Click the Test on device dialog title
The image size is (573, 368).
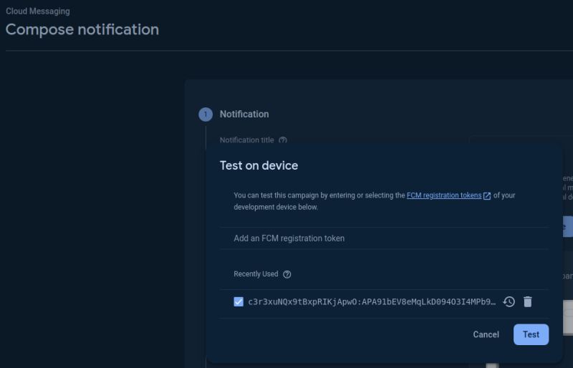(259, 165)
